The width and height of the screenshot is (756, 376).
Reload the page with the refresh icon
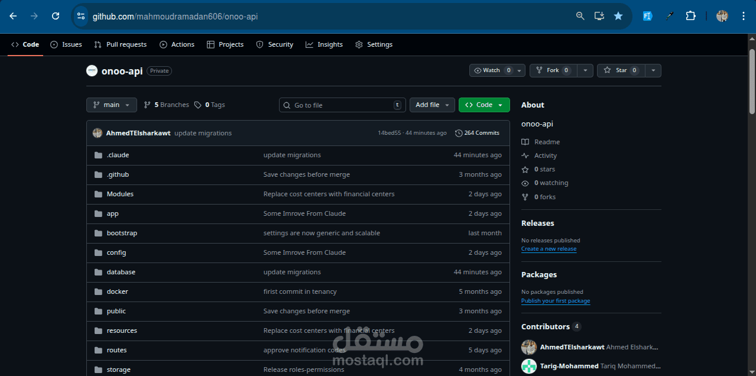(56, 16)
